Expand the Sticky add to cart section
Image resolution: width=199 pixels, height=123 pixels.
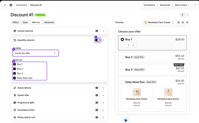[x=103, y=117]
